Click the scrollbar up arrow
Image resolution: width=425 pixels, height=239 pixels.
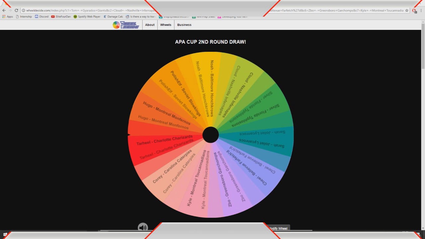pyautogui.click(x=423, y=22)
